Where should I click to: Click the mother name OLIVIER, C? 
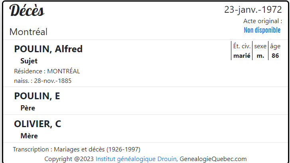[x=37, y=124]
